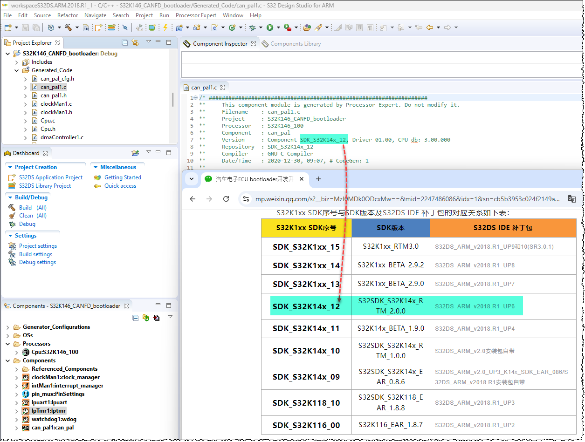
Task: Collapse All in the Project Explorer toolbar
Action: click(125, 43)
